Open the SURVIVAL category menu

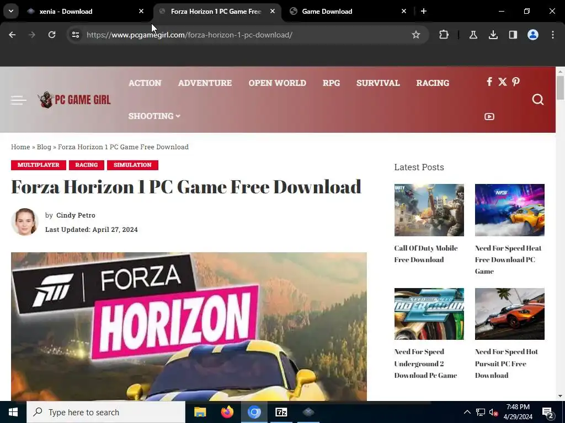[x=378, y=83]
